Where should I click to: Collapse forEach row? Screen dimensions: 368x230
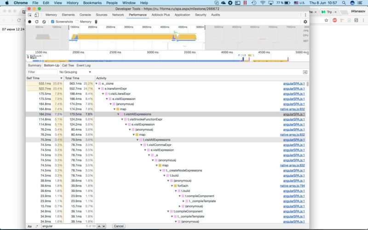click(x=172, y=186)
